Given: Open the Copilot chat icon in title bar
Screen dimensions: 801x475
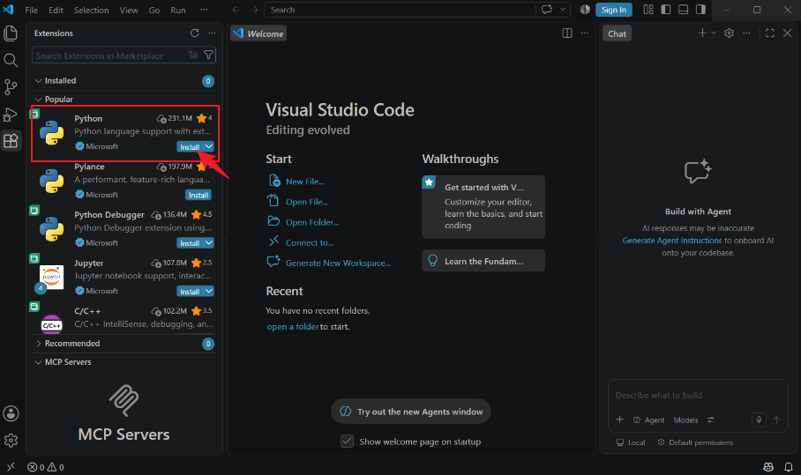Looking at the screenshot, I should coord(547,10).
